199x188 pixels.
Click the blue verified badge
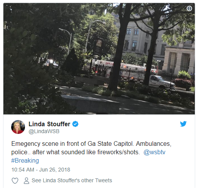tap(75, 124)
